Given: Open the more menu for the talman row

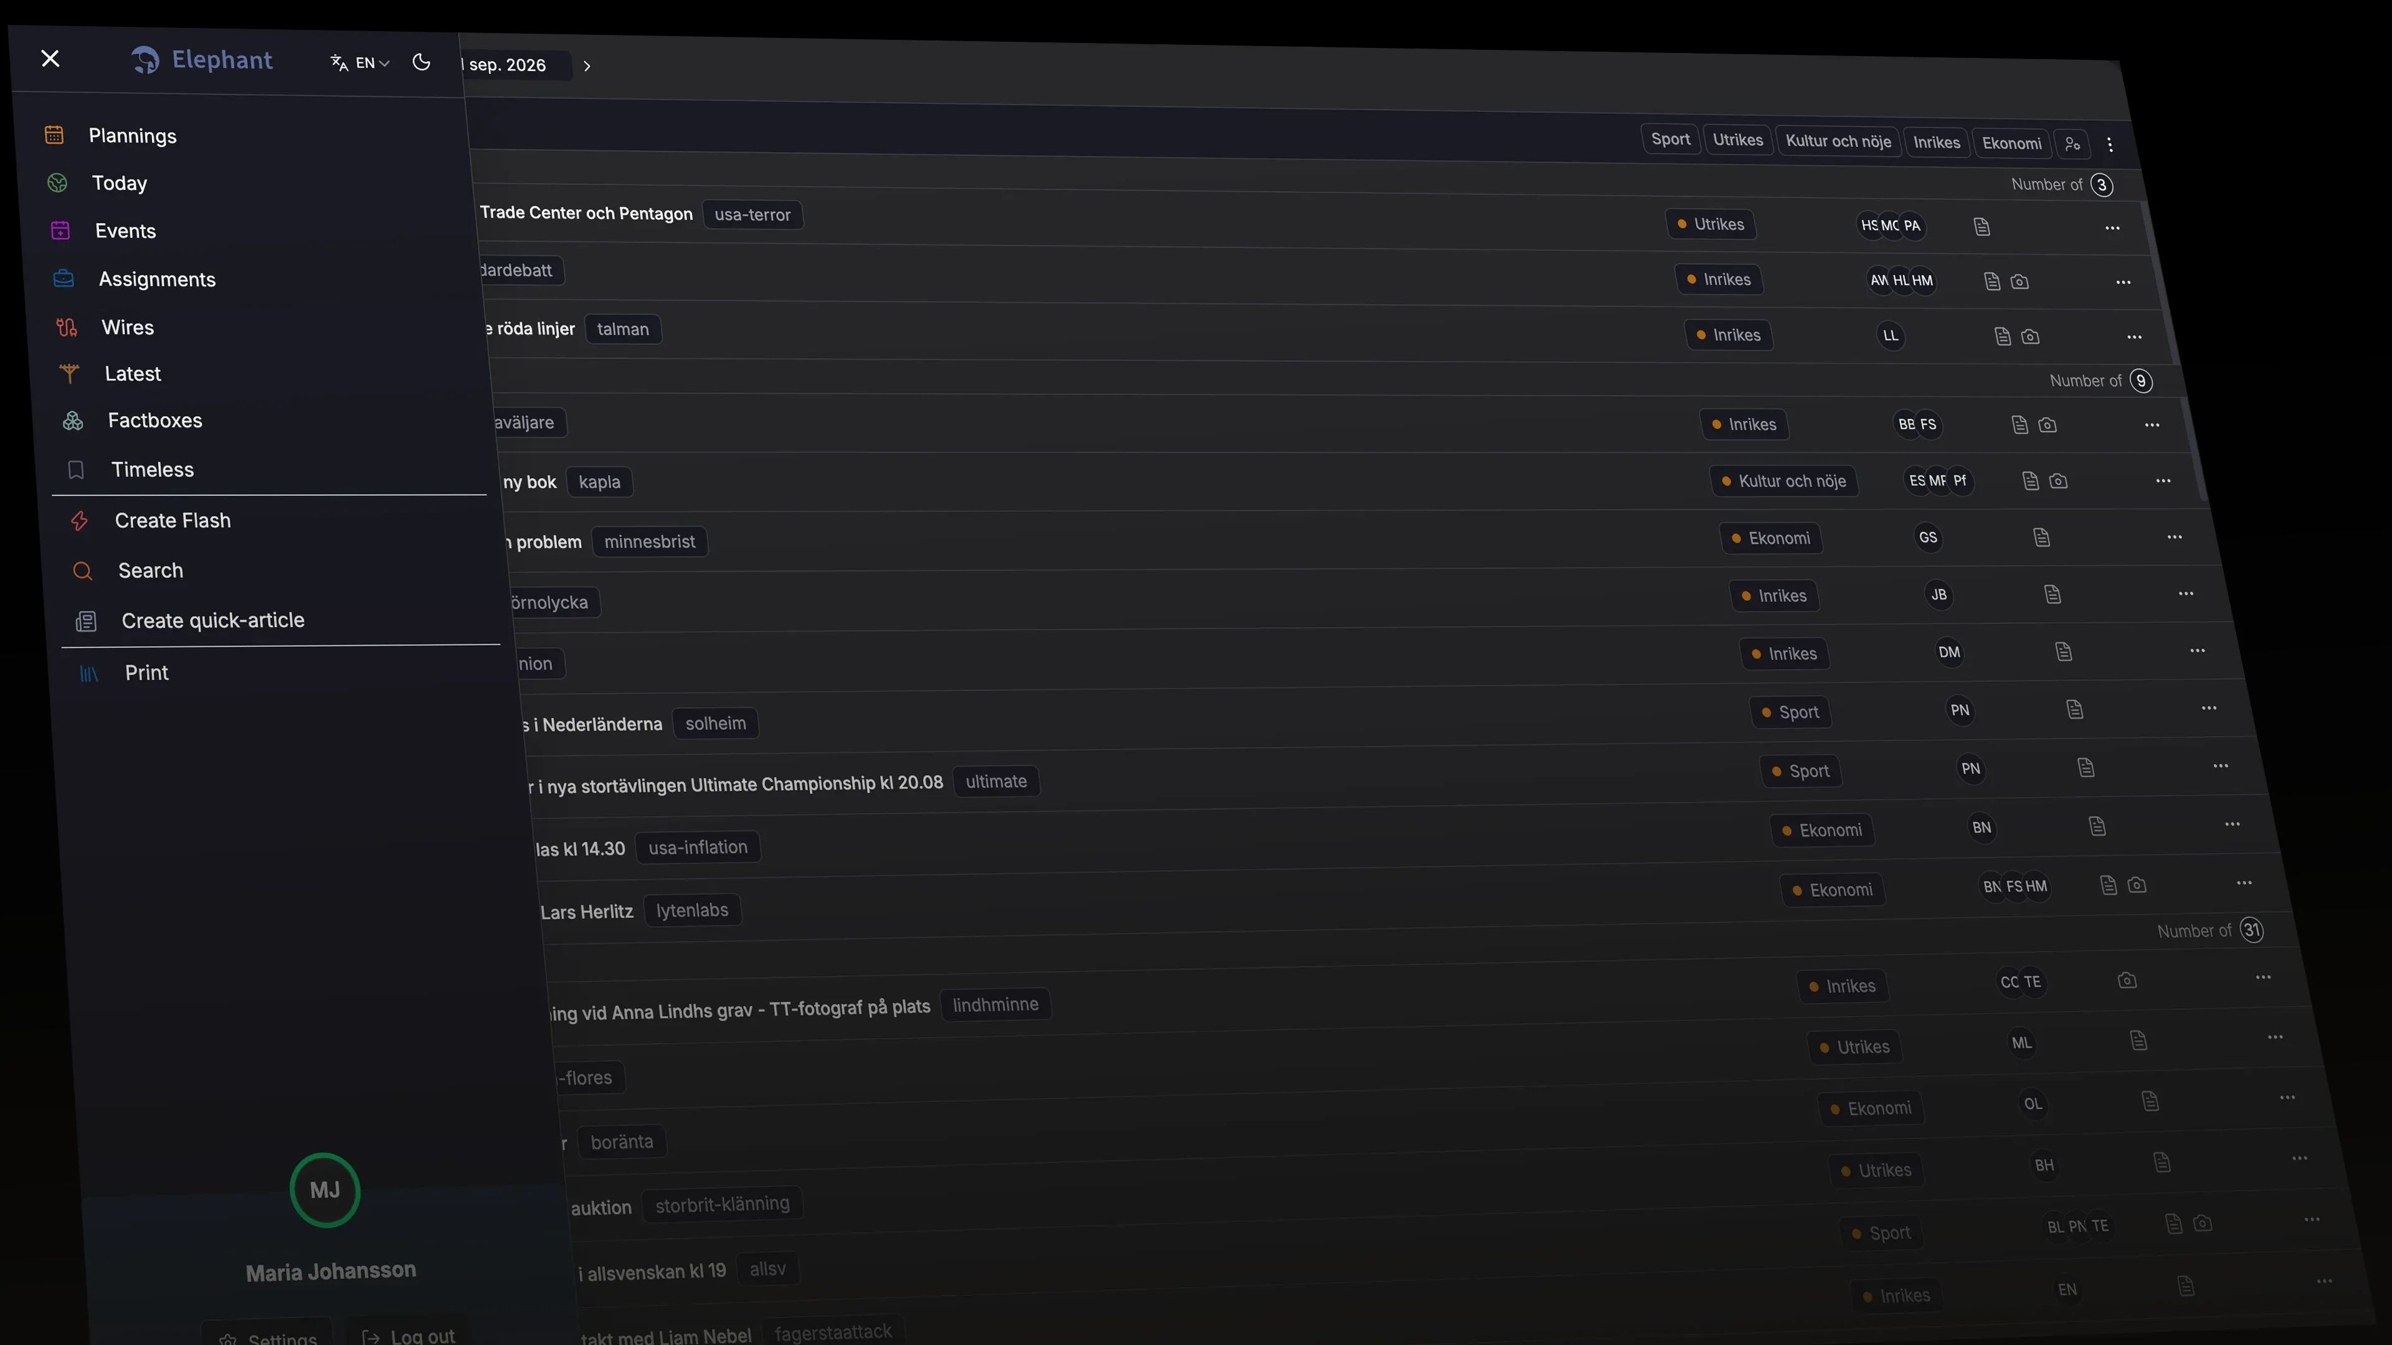Looking at the screenshot, I should (x=2135, y=337).
